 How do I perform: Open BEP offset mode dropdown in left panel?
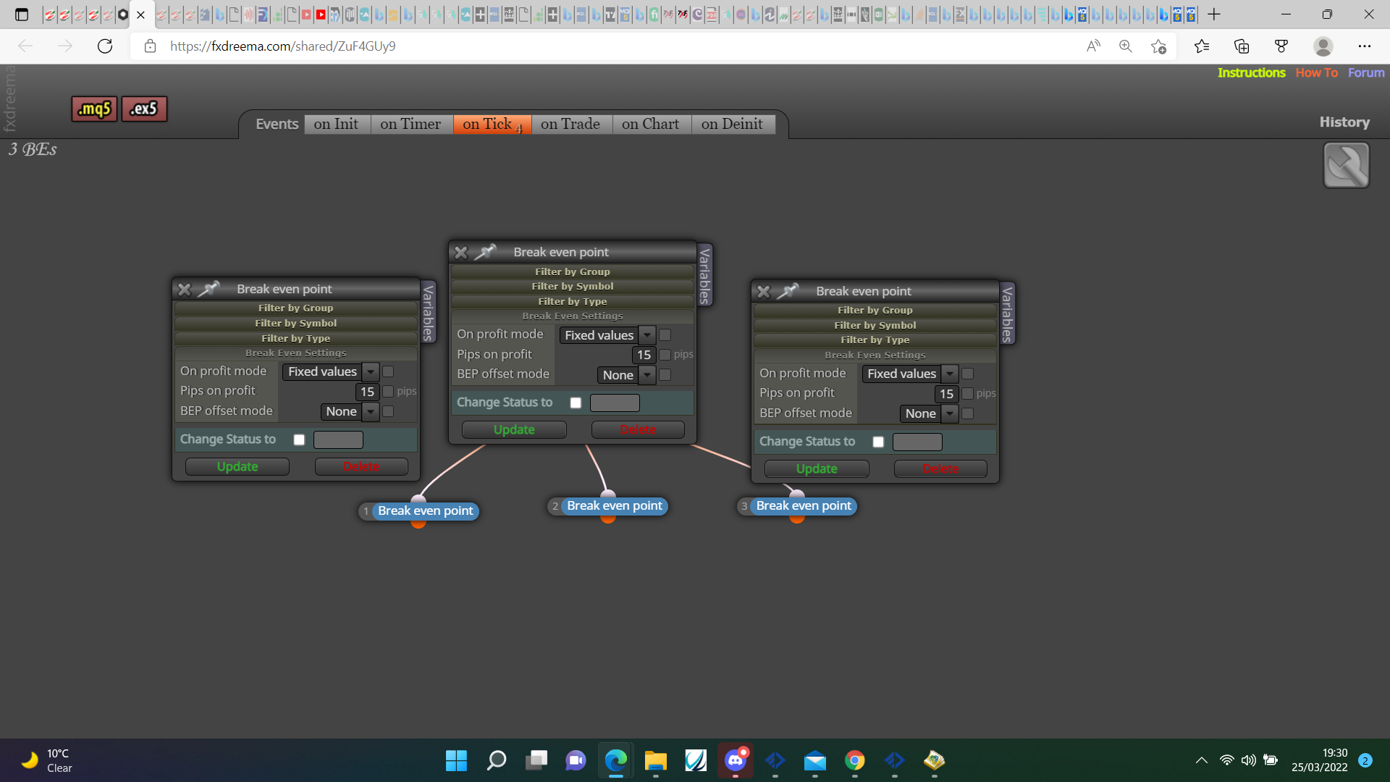(350, 411)
